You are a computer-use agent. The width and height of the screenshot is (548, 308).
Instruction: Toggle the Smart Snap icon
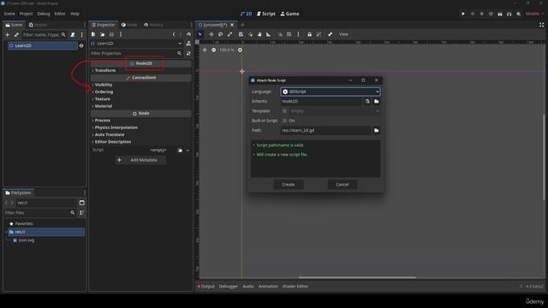tap(280, 34)
